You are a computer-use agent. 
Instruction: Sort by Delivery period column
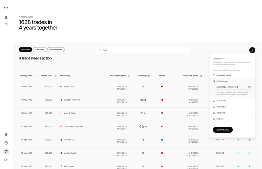click(x=35, y=76)
